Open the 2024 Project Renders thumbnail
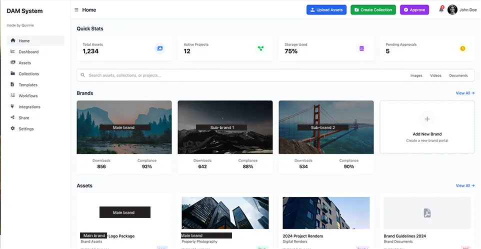The width and height of the screenshot is (481, 249). point(326,213)
